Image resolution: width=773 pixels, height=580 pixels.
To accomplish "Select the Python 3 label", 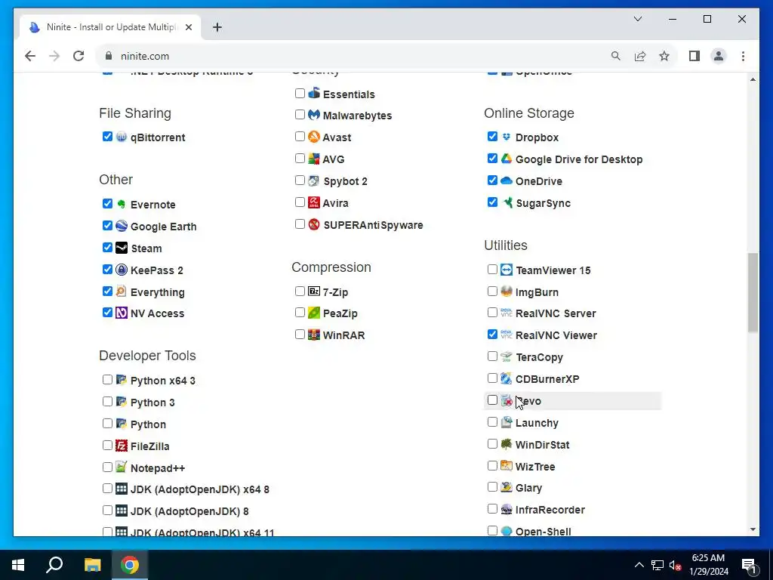I will 152,403.
